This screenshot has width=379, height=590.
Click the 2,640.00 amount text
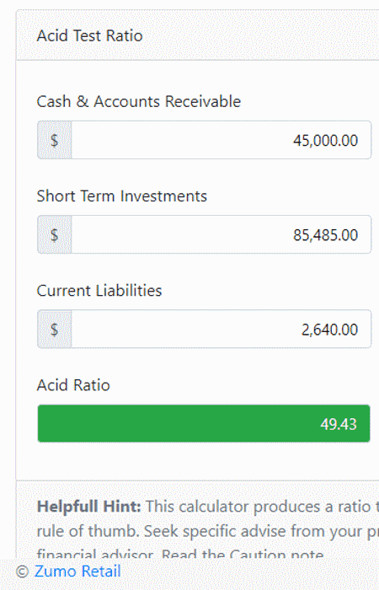(330, 330)
